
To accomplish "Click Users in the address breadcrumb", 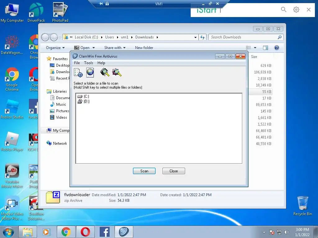I will pyautogui.click(x=110, y=37).
